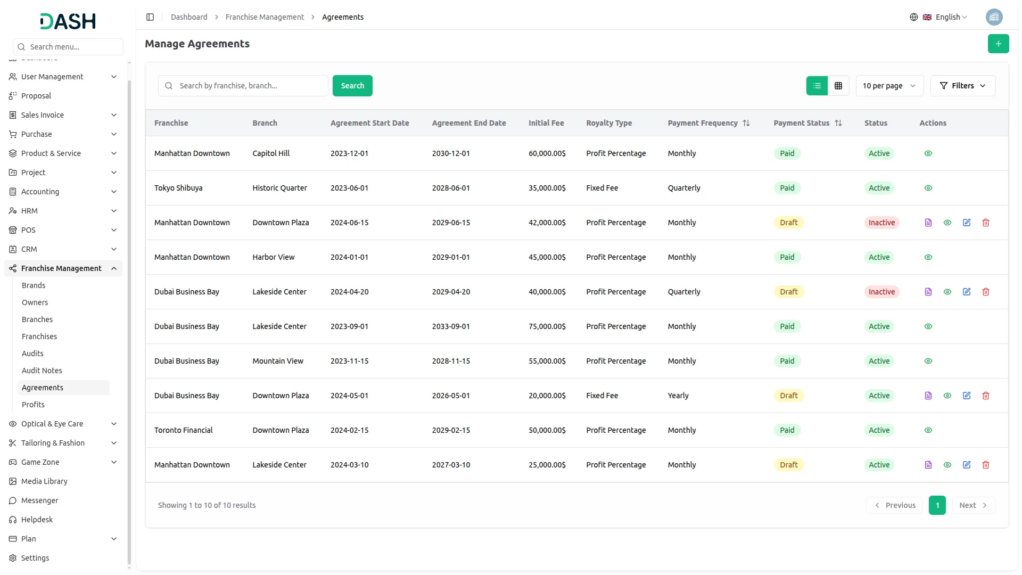This screenshot has height=575, width=1022.
Task: Click the franchise search input field
Action: click(250, 86)
